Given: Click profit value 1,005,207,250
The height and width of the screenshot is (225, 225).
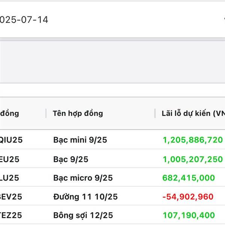Looking at the screenshot, I should coord(193,159).
